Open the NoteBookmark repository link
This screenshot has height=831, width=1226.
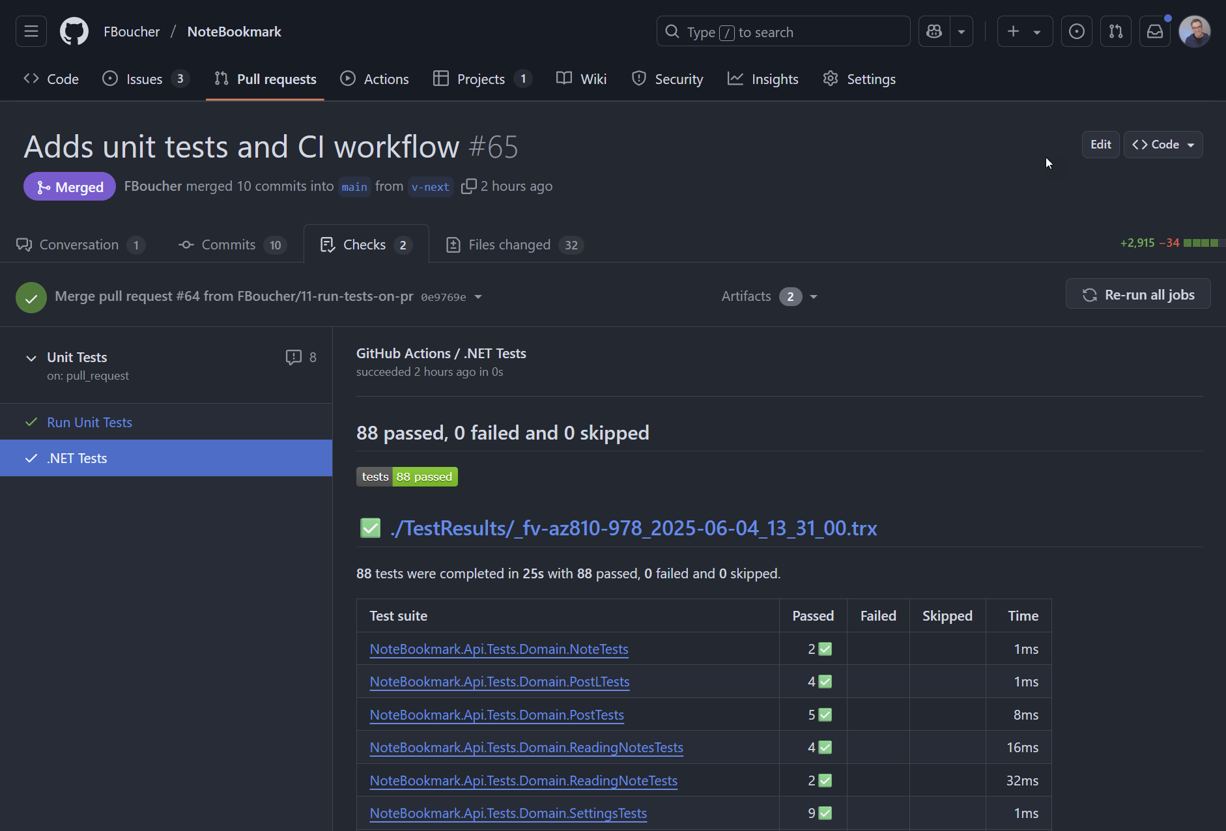coord(234,31)
